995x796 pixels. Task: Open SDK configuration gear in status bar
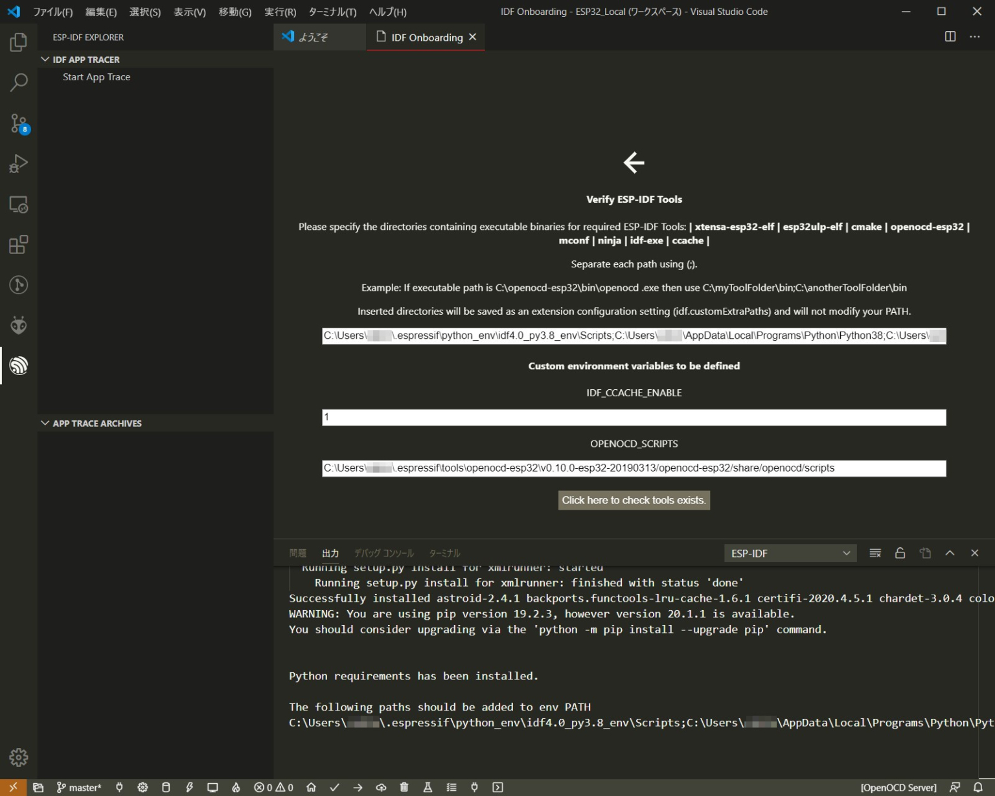143,788
